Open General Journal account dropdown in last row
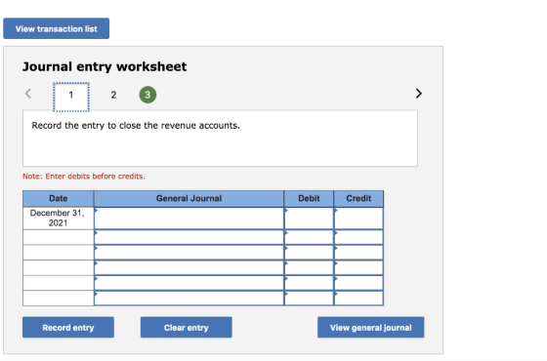547x361 pixels. 189,299
